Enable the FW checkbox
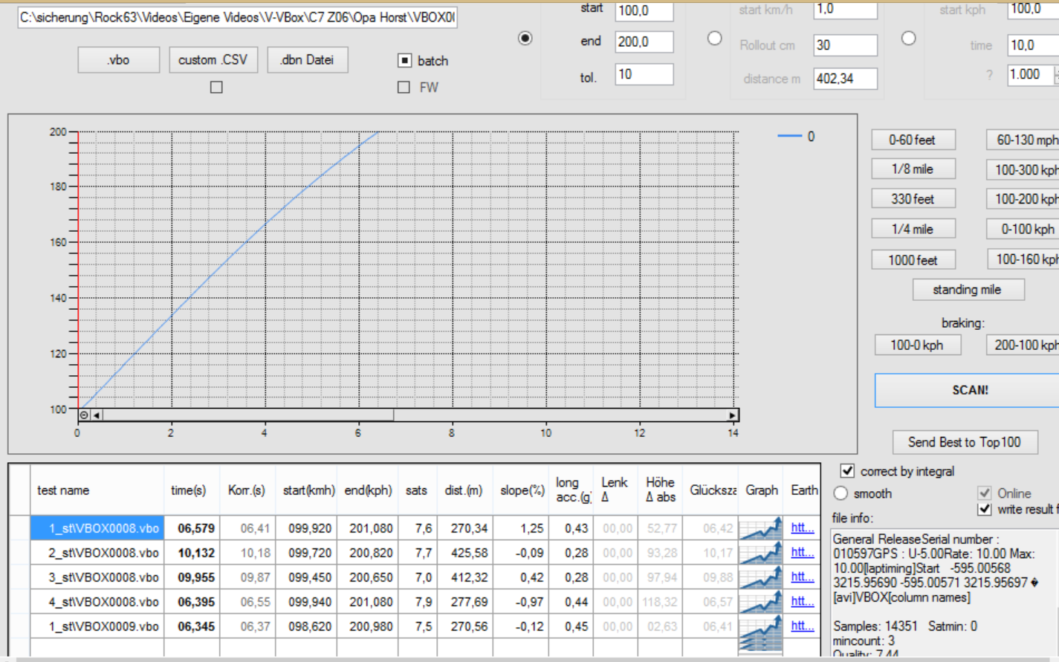The height and width of the screenshot is (662, 1059). (404, 88)
